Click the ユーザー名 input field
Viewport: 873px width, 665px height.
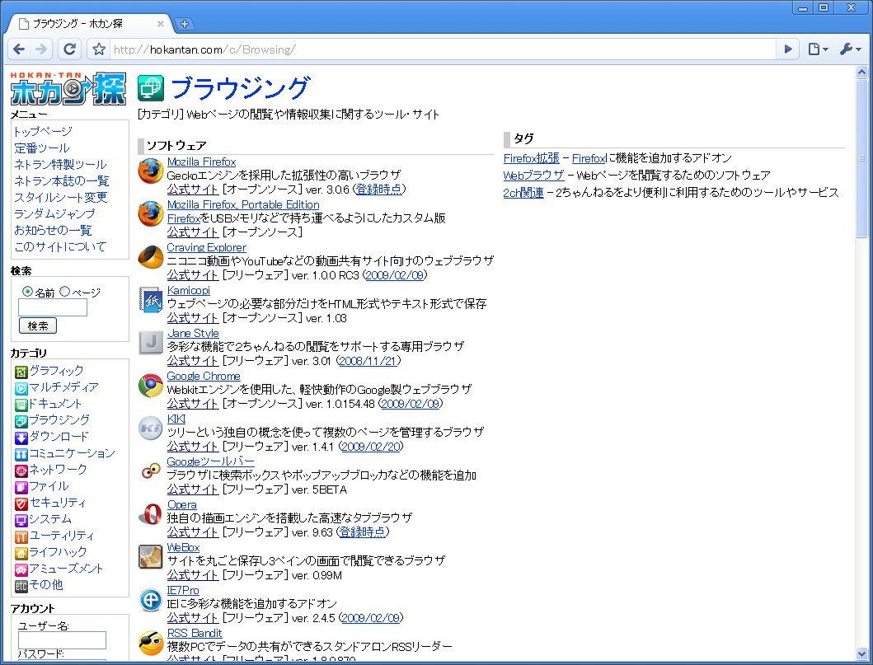pos(62,640)
